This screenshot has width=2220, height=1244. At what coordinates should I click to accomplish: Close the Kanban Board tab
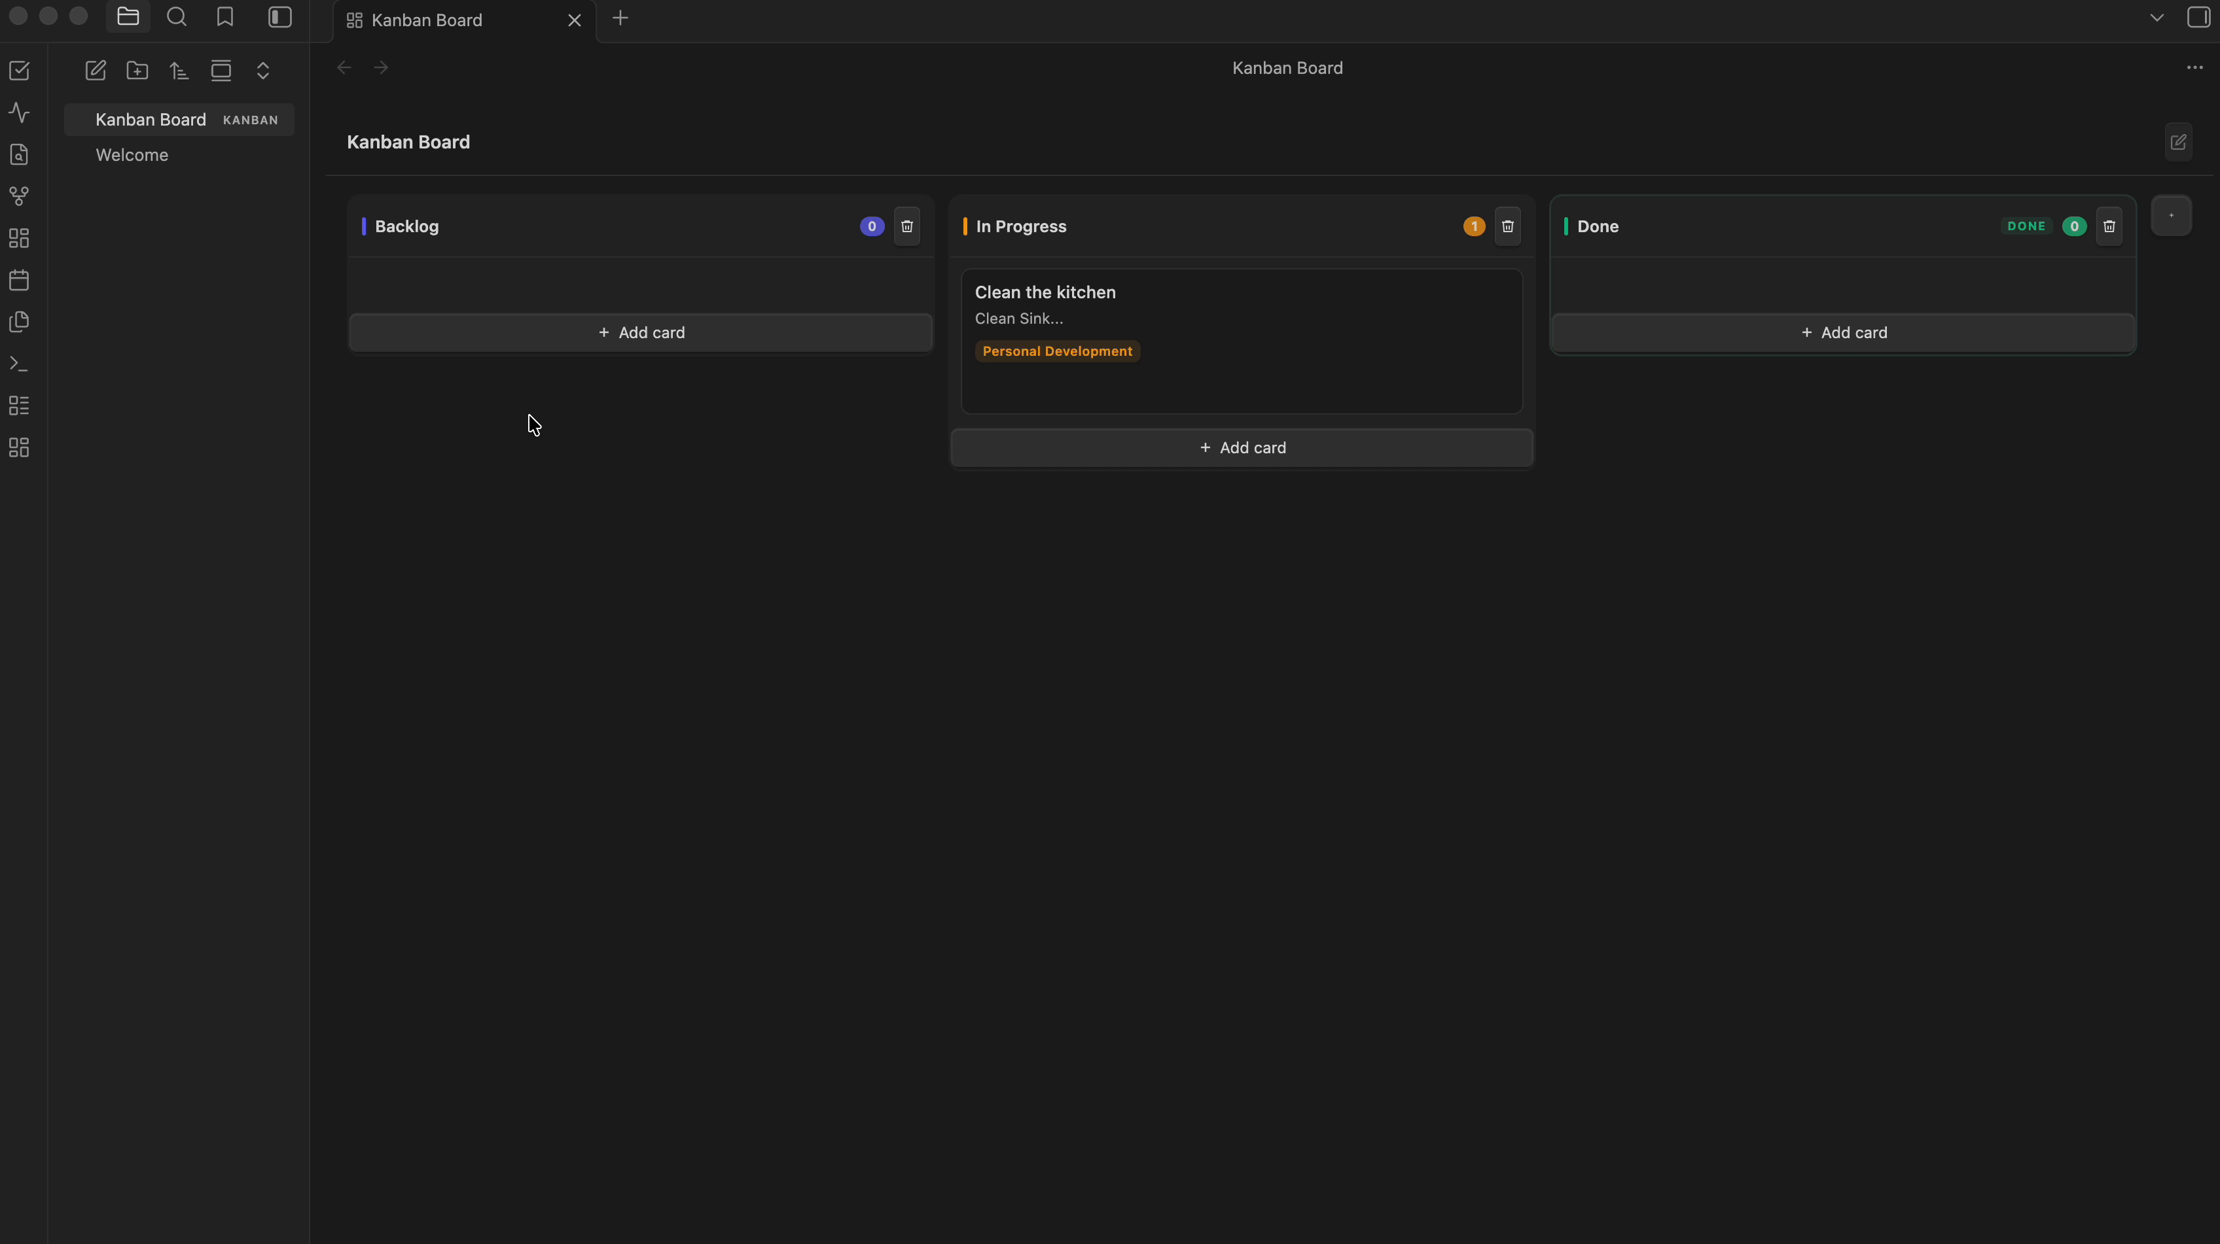(x=574, y=20)
